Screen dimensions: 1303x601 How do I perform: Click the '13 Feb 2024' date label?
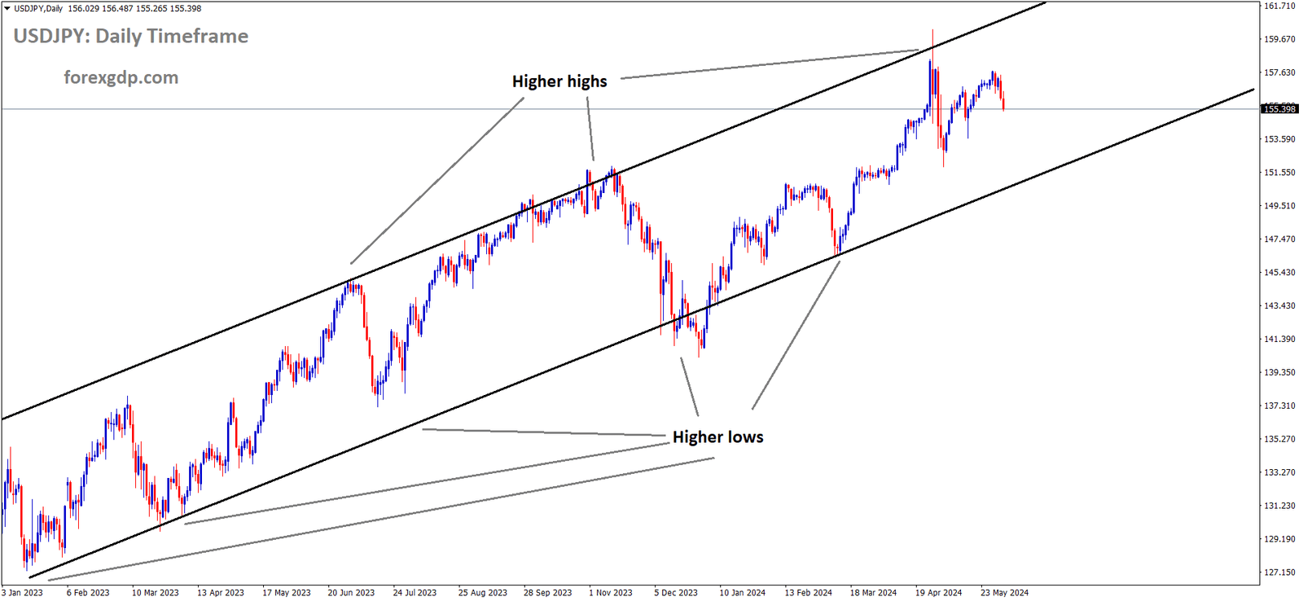tap(809, 593)
